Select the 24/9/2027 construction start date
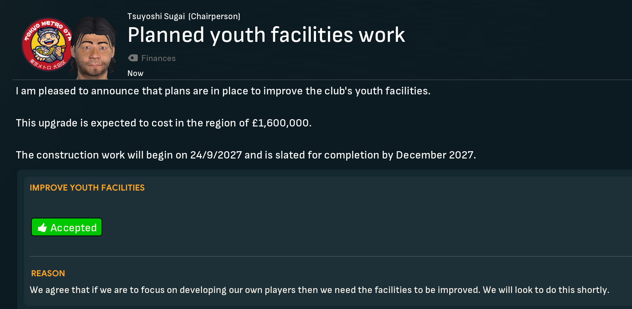The height and width of the screenshot is (309, 632). point(216,155)
